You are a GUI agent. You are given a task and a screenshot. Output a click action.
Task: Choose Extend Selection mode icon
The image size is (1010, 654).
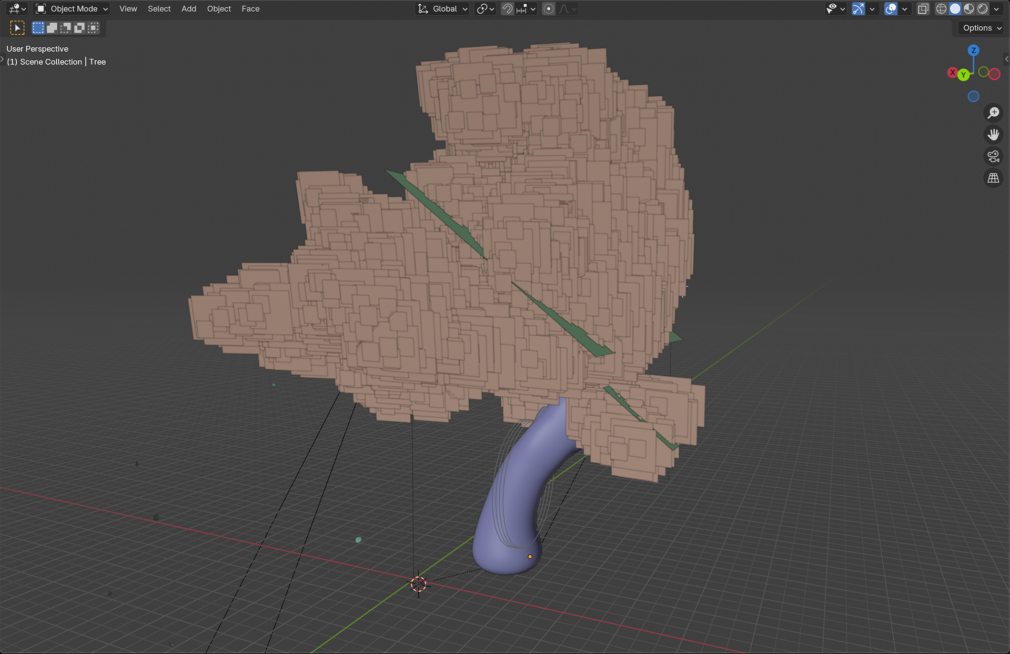(52, 28)
